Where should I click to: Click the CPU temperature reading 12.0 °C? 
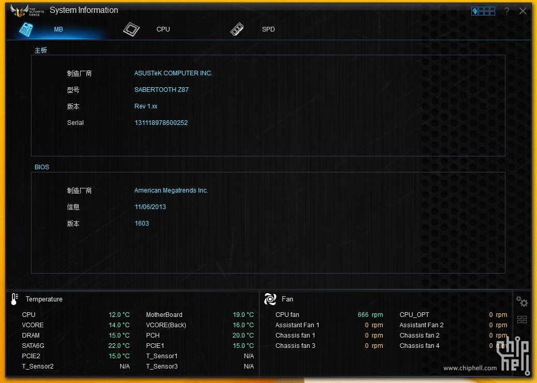coord(119,315)
